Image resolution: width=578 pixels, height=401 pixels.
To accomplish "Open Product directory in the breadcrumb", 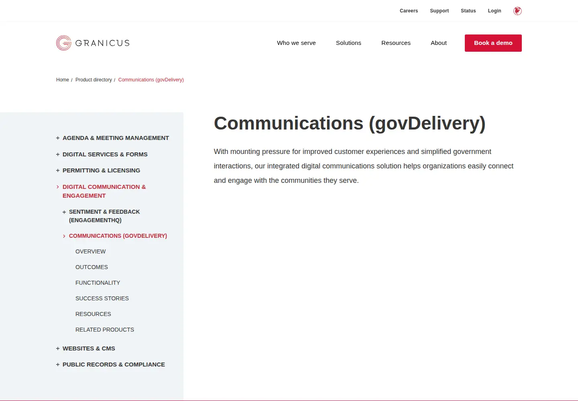I will [94, 80].
